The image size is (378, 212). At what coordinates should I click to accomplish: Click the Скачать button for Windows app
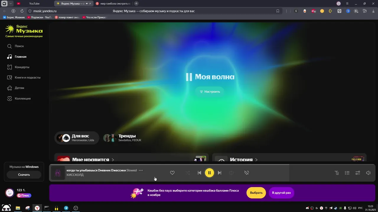(x=24, y=175)
